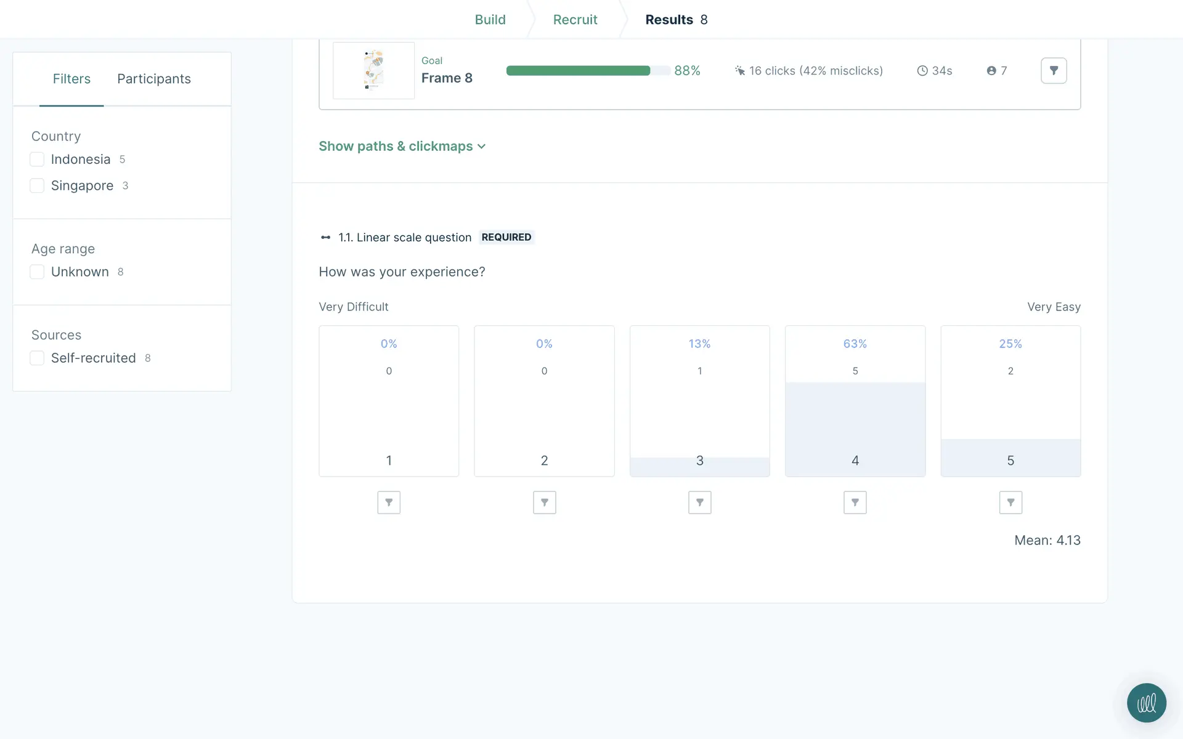The width and height of the screenshot is (1183, 739).
Task: Filter by scale rating 3 responses
Action: pos(699,503)
